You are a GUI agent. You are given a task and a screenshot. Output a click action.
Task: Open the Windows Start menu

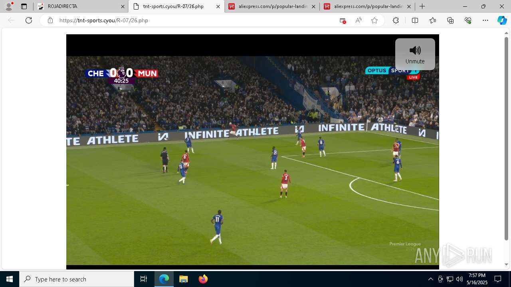pyautogui.click(x=10, y=279)
